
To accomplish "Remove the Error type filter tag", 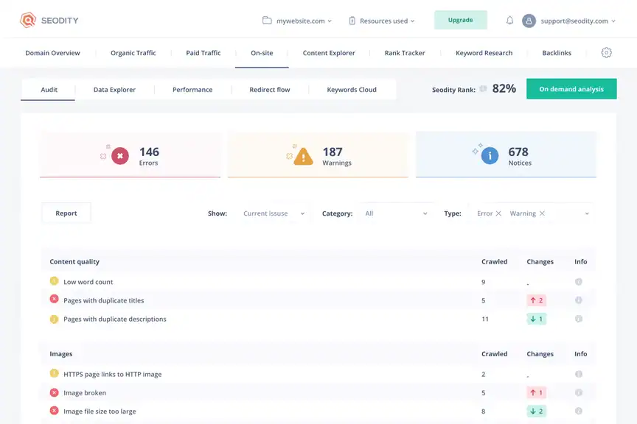I will click(x=498, y=213).
